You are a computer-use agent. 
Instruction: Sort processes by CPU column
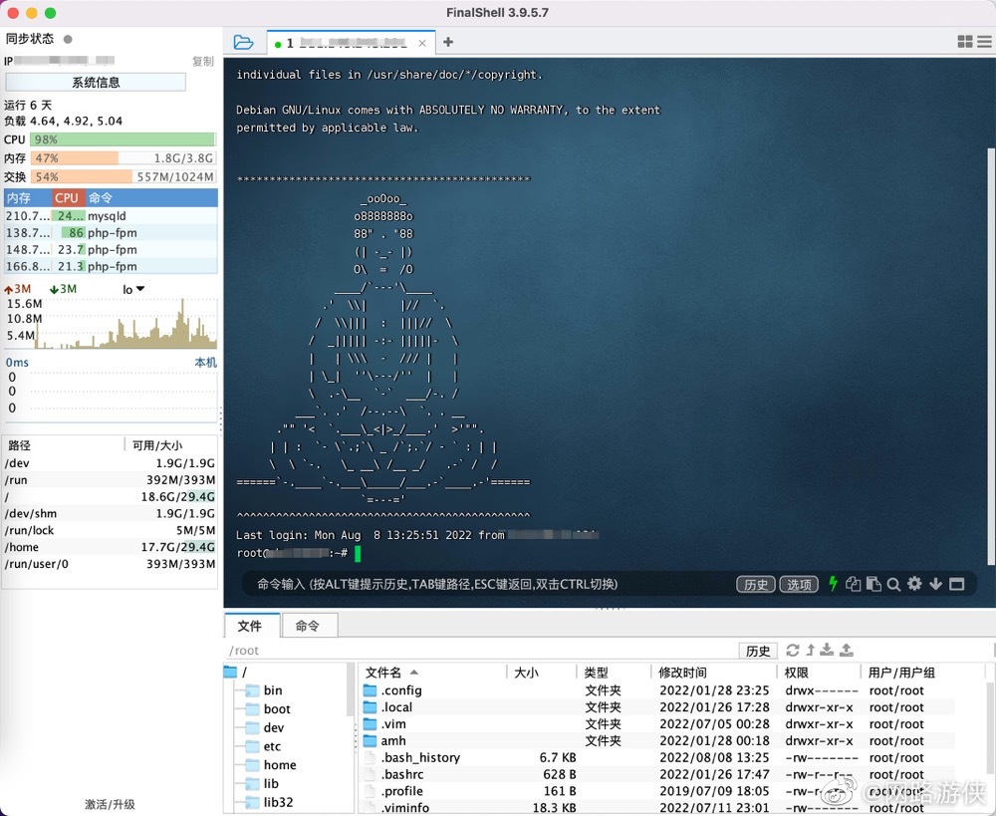[x=68, y=197]
